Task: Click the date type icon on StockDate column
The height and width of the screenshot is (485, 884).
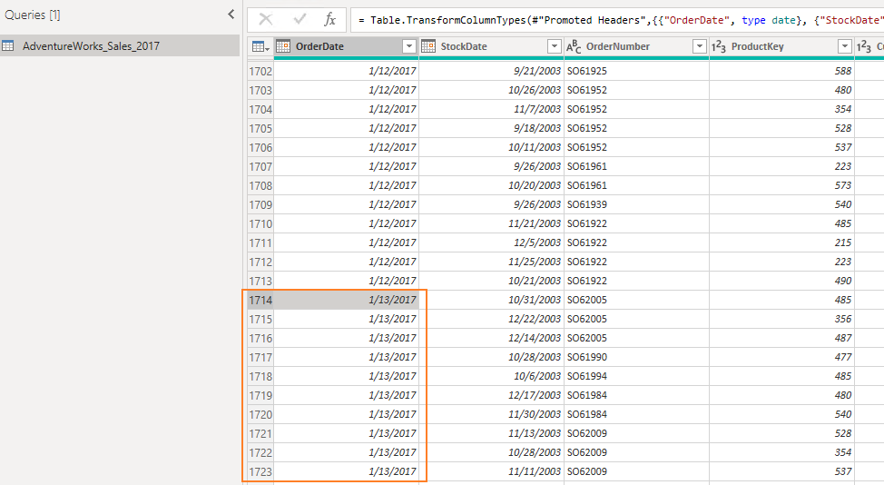Action: [x=428, y=46]
